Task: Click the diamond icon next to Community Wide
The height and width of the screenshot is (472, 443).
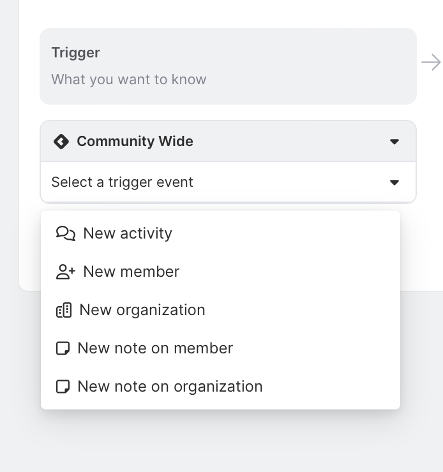Action: [61, 142]
